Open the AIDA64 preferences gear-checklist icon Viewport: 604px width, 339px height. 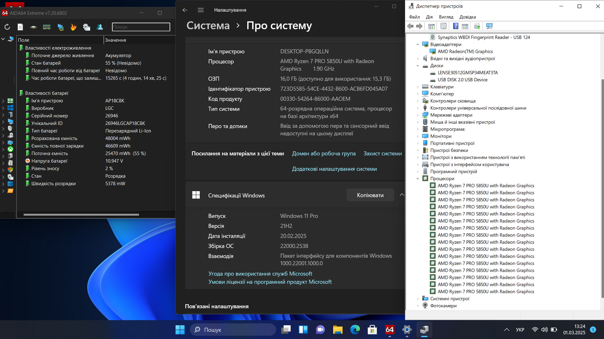tap(87, 27)
